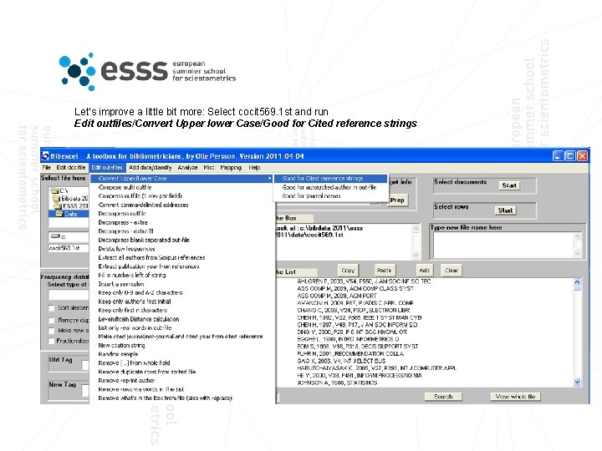Click the Copy button
602x451 pixels.
pos(348,271)
